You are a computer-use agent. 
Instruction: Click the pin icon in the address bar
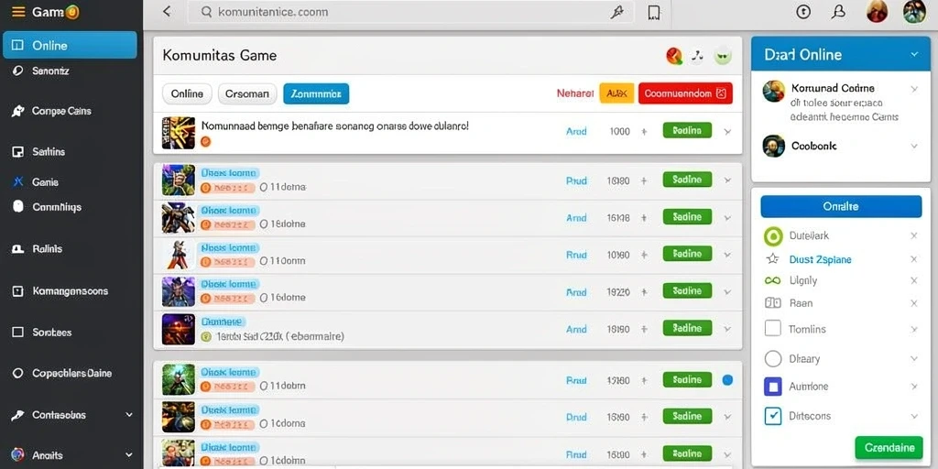(x=616, y=12)
